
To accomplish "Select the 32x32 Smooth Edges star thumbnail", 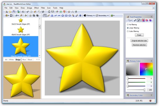I will point(21,22).
